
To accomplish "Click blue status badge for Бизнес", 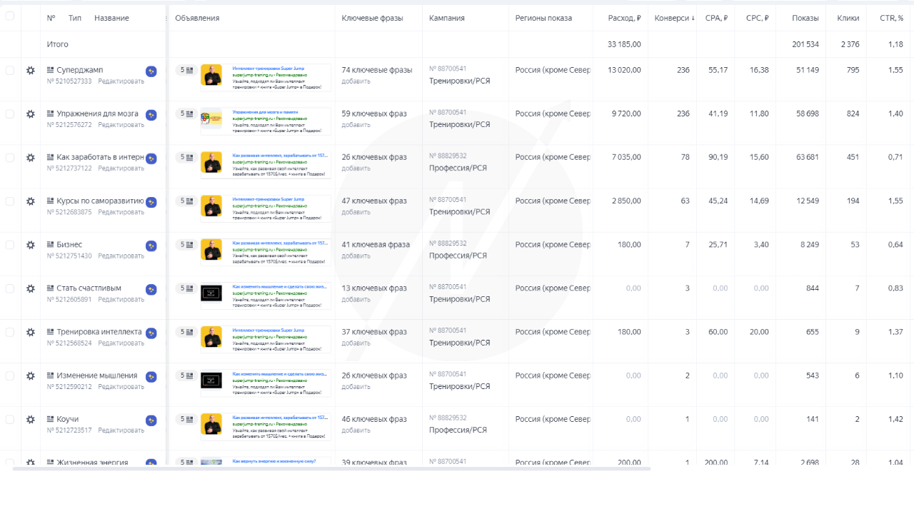I will [x=151, y=246].
